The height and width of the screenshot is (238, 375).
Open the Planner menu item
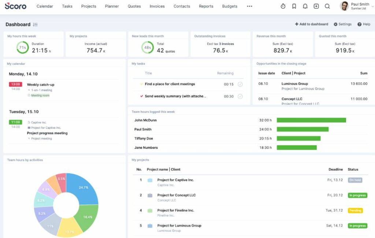[x=112, y=6]
